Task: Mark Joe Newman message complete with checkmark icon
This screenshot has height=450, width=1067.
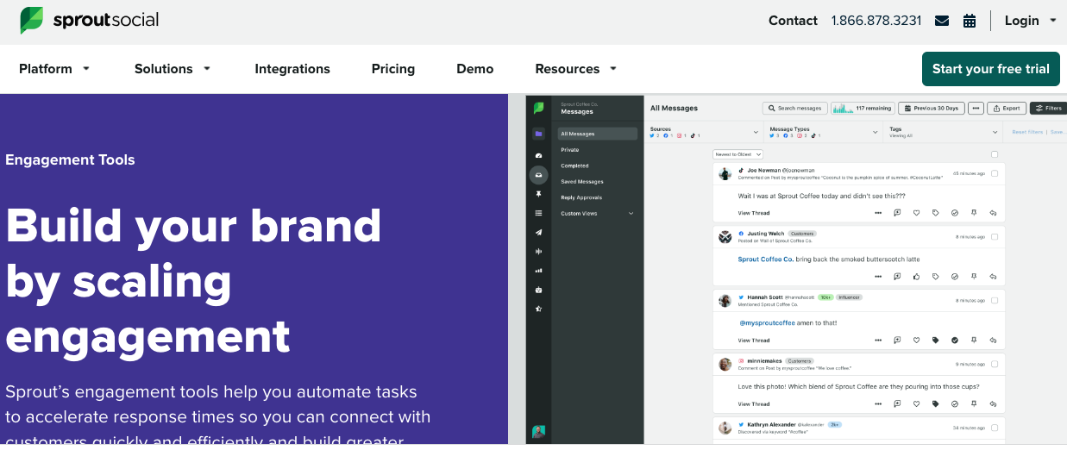Action: (x=955, y=213)
